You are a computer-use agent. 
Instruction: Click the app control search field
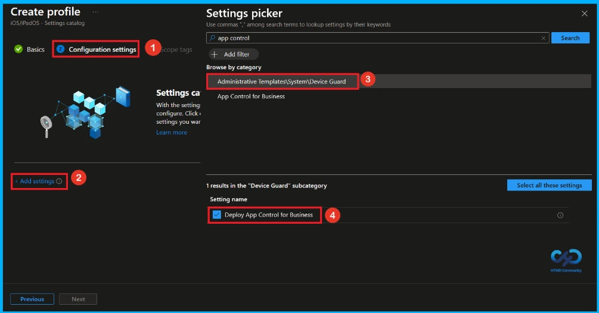pyautogui.click(x=377, y=37)
